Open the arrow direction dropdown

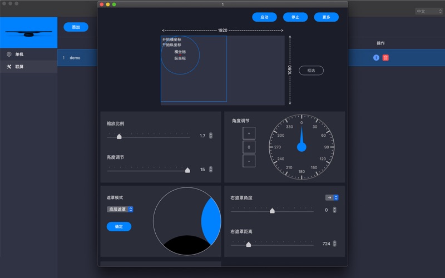[x=332, y=197]
